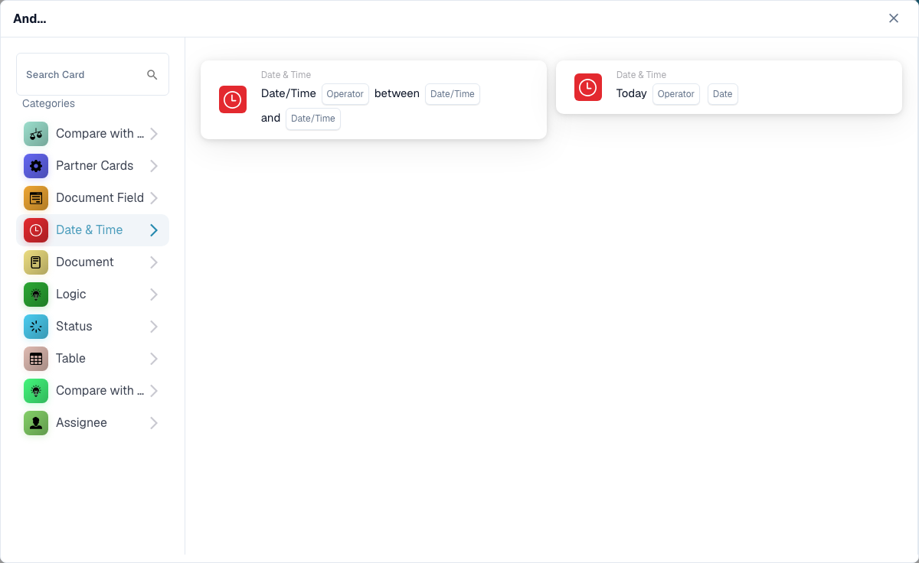The width and height of the screenshot is (919, 563).
Task: Click the Date & Time category chevron
Action: [154, 230]
